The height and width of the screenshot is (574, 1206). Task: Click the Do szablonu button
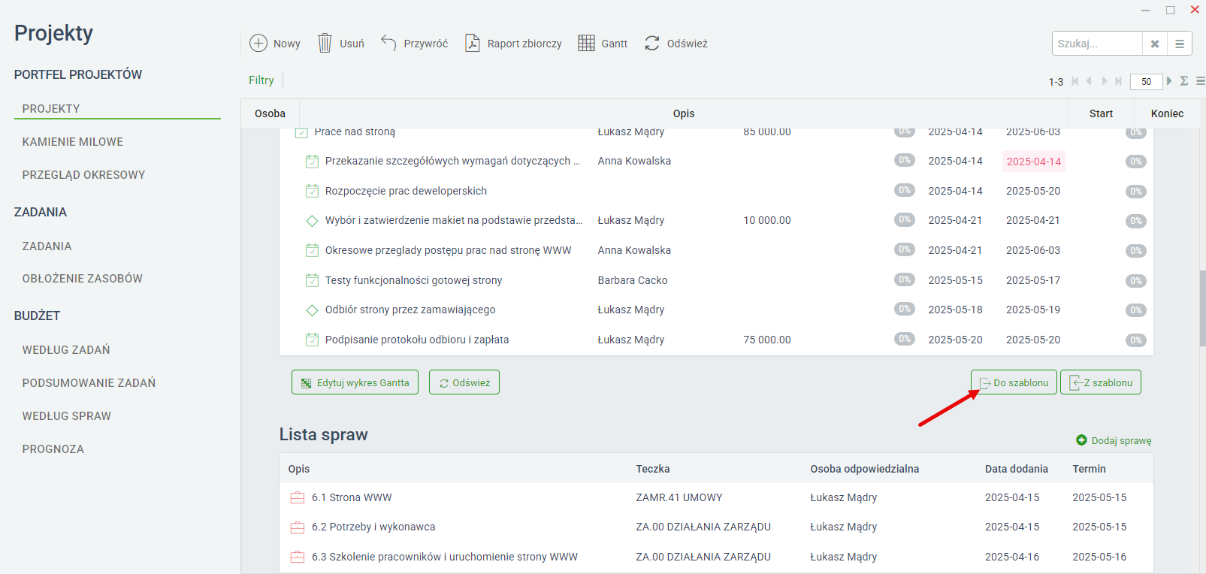(1014, 382)
